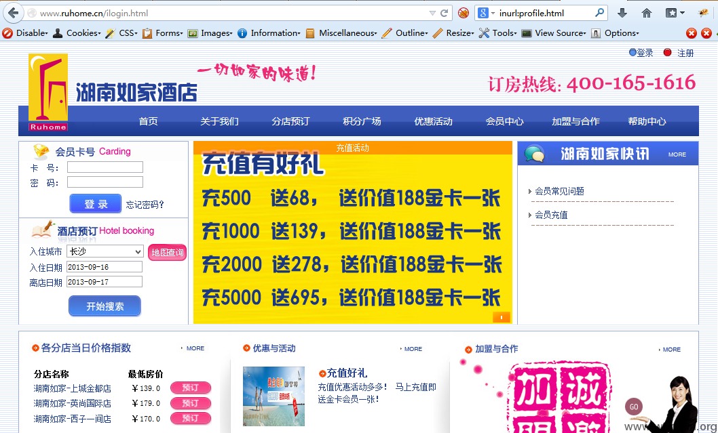Image resolution: width=718 pixels, height=433 pixels.
Task: Click the beach promotion thumbnail
Action: [273, 396]
